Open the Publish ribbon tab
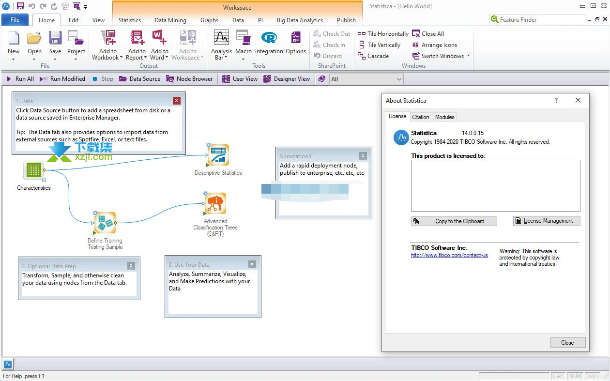This screenshot has width=610, height=381. 346,20
